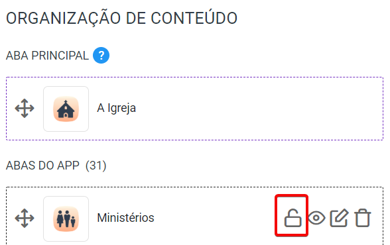The width and height of the screenshot is (390, 245).
Task: Grab the move handle beside A Igreja
Action: (25, 109)
